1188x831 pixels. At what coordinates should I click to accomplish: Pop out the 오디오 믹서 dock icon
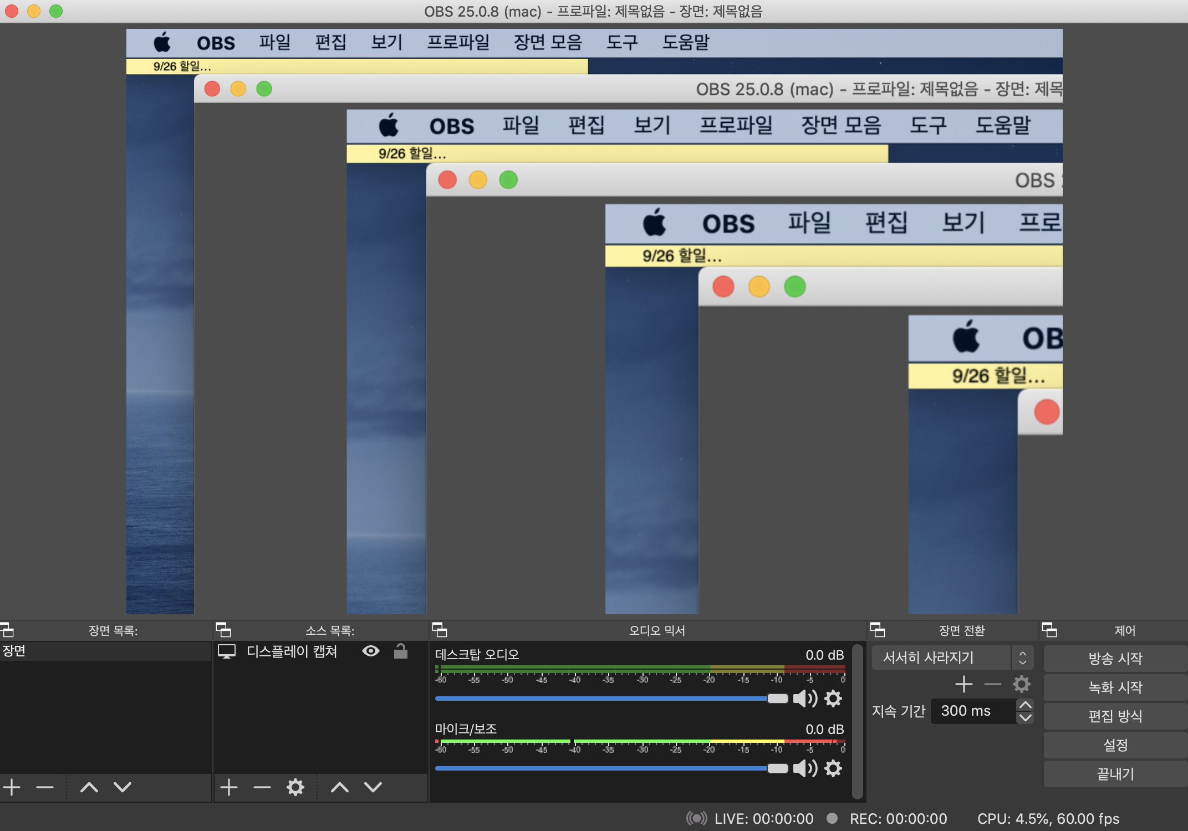point(439,630)
